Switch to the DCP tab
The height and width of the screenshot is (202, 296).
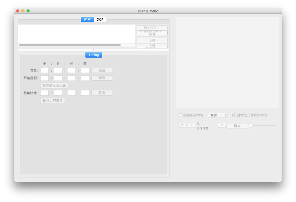(100, 19)
